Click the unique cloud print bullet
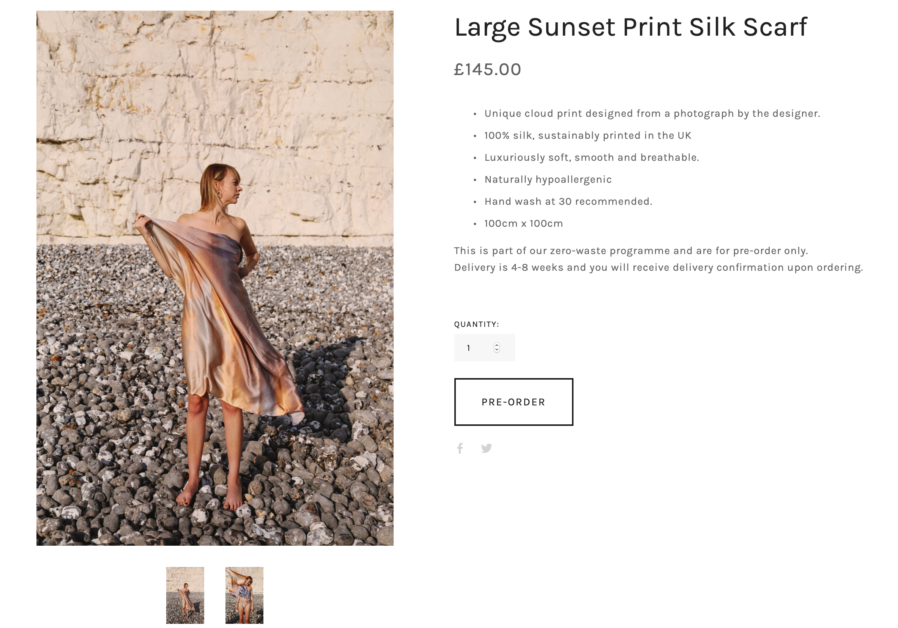The height and width of the screenshot is (628, 898). (652, 114)
